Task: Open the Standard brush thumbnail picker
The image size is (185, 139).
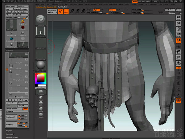Action: tap(41, 20)
